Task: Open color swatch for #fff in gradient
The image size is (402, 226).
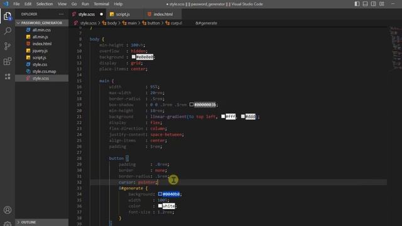Action: [223, 117]
